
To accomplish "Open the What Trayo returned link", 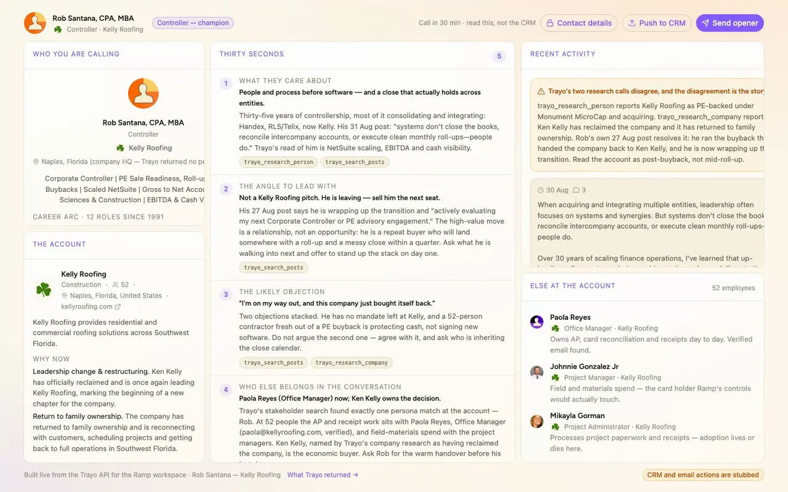I will (x=323, y=475).
